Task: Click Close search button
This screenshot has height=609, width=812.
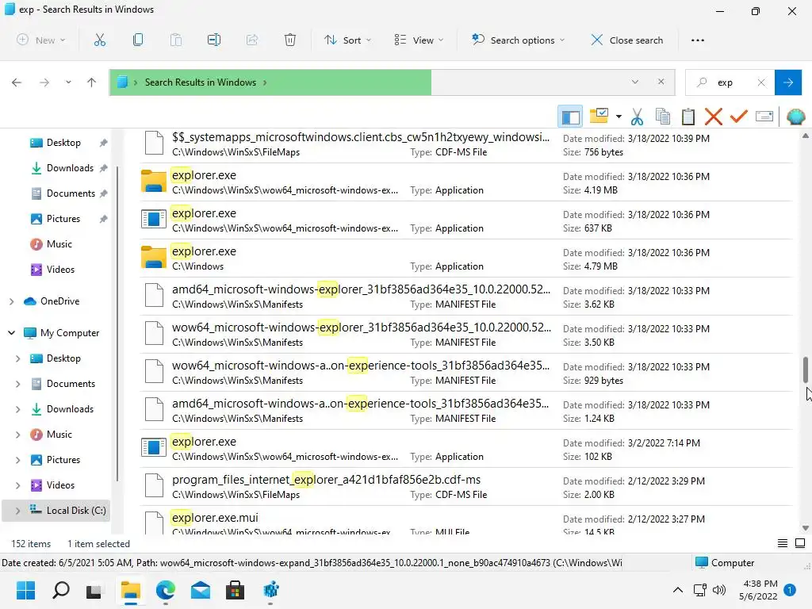Action: pos(626,40)
